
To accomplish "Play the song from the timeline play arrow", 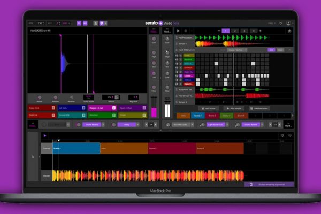I will pos(45,135).
